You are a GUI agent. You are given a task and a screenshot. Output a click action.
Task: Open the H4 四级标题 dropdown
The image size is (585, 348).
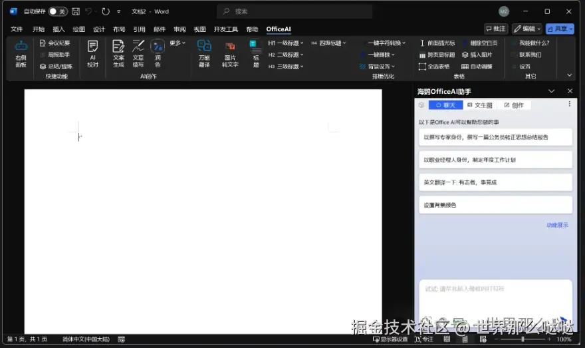[328, 43]
